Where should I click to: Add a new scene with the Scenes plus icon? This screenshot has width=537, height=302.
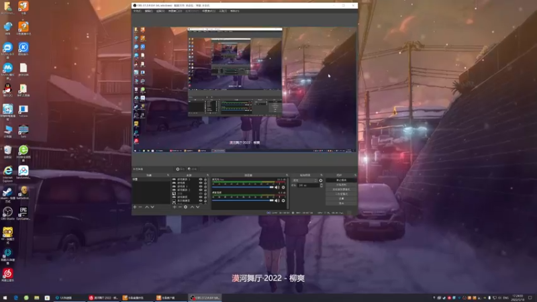tap(135, 207)
